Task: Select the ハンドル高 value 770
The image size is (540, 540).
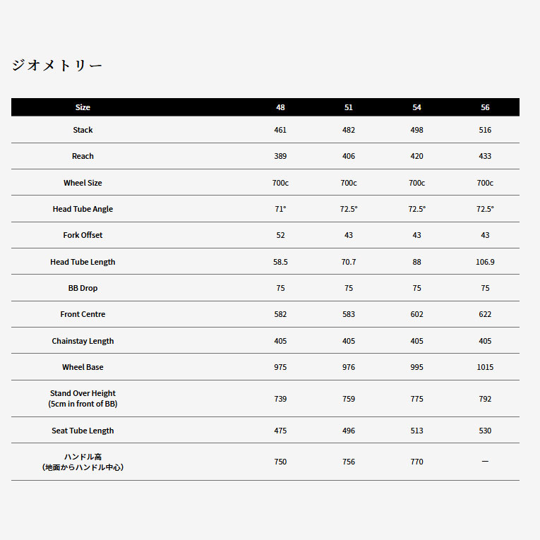Action: click(416, 462)
